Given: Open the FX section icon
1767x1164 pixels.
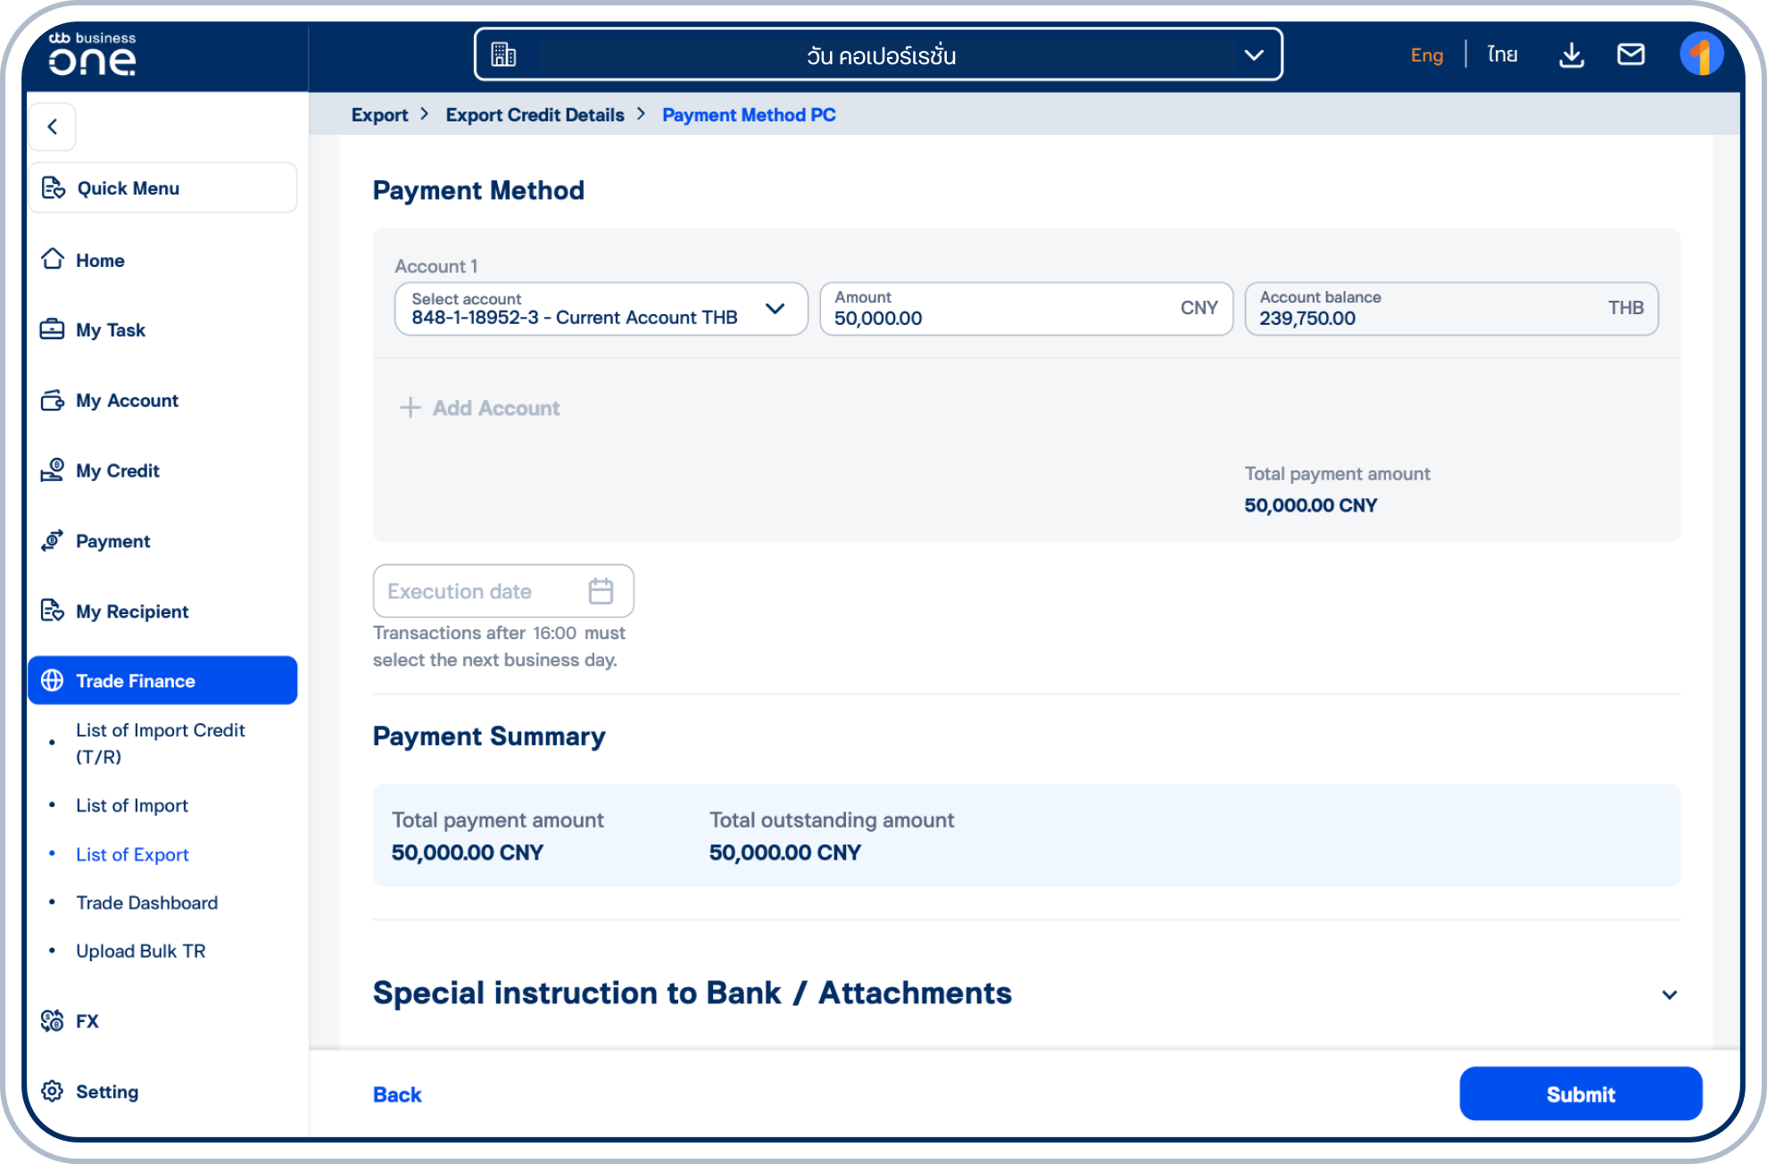Looking at the screenshot, I should coord(52,1020).
